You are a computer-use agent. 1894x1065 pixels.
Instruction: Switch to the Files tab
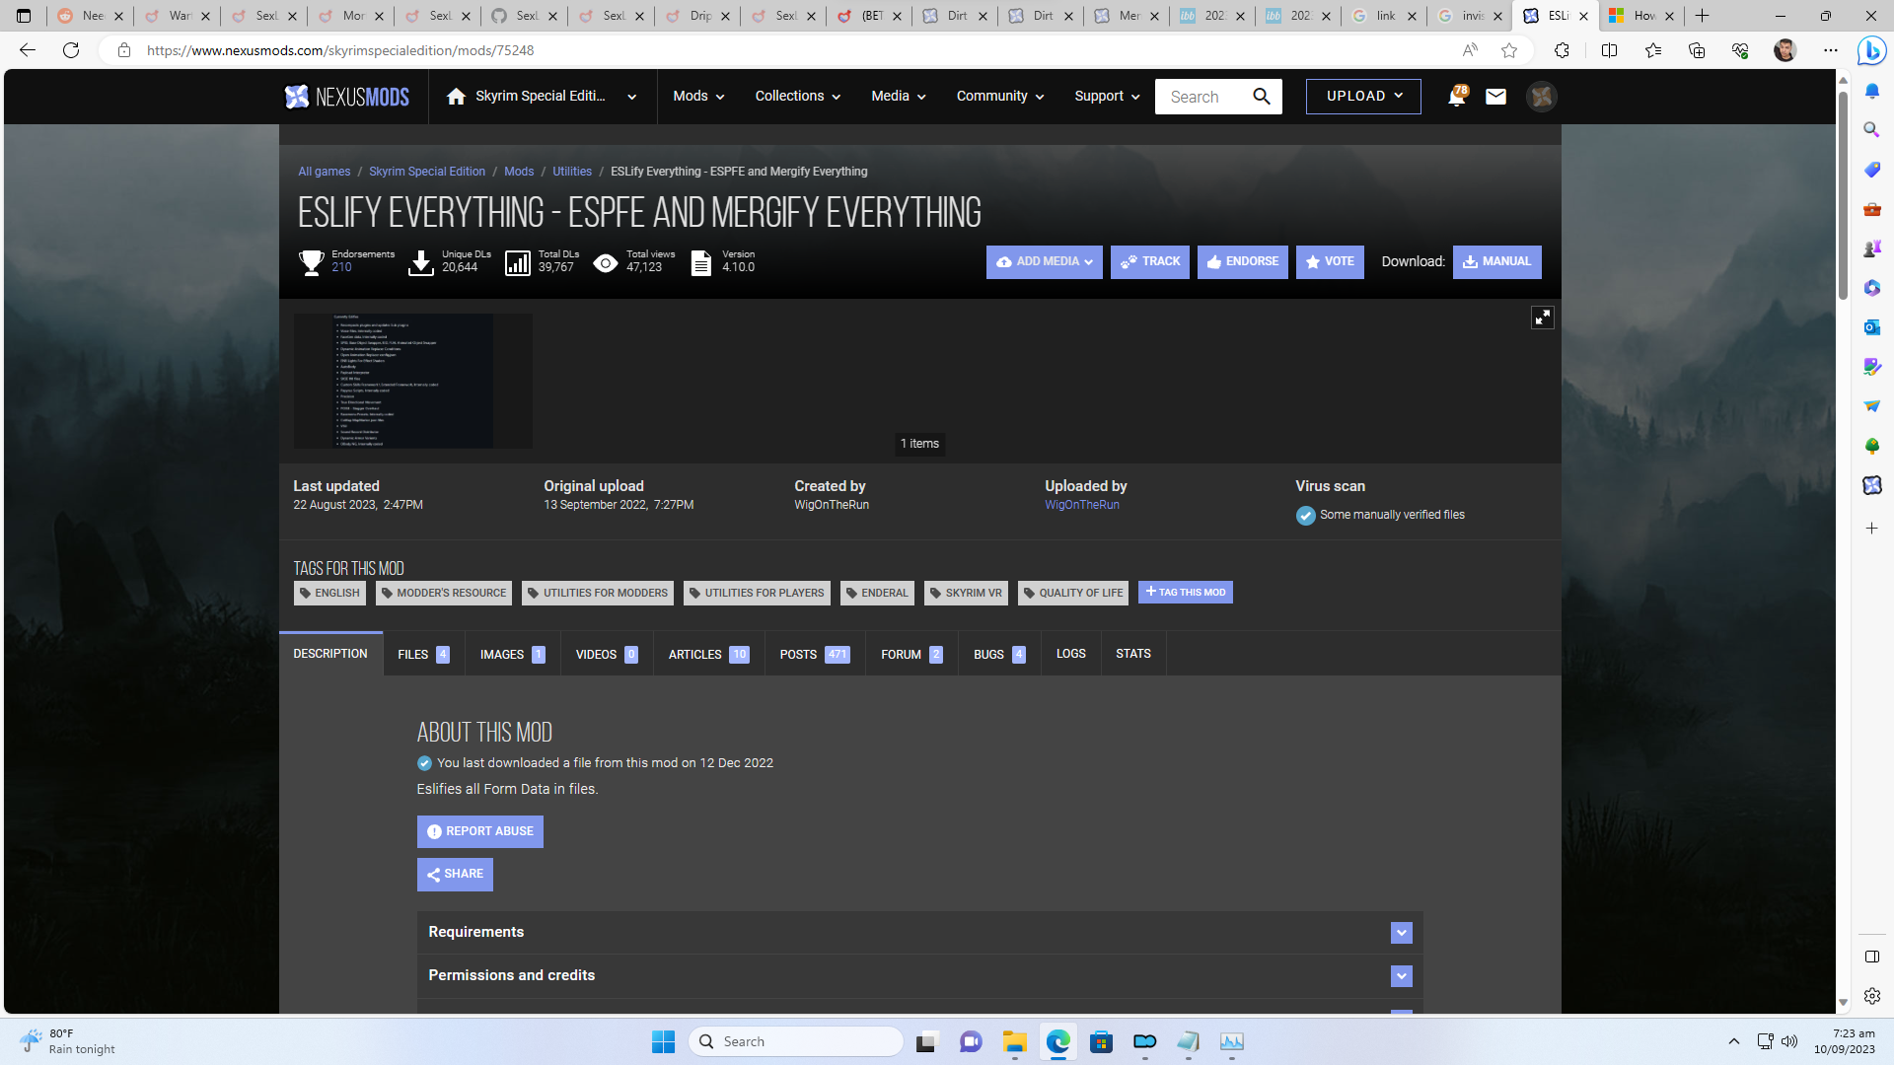(423, 655)
